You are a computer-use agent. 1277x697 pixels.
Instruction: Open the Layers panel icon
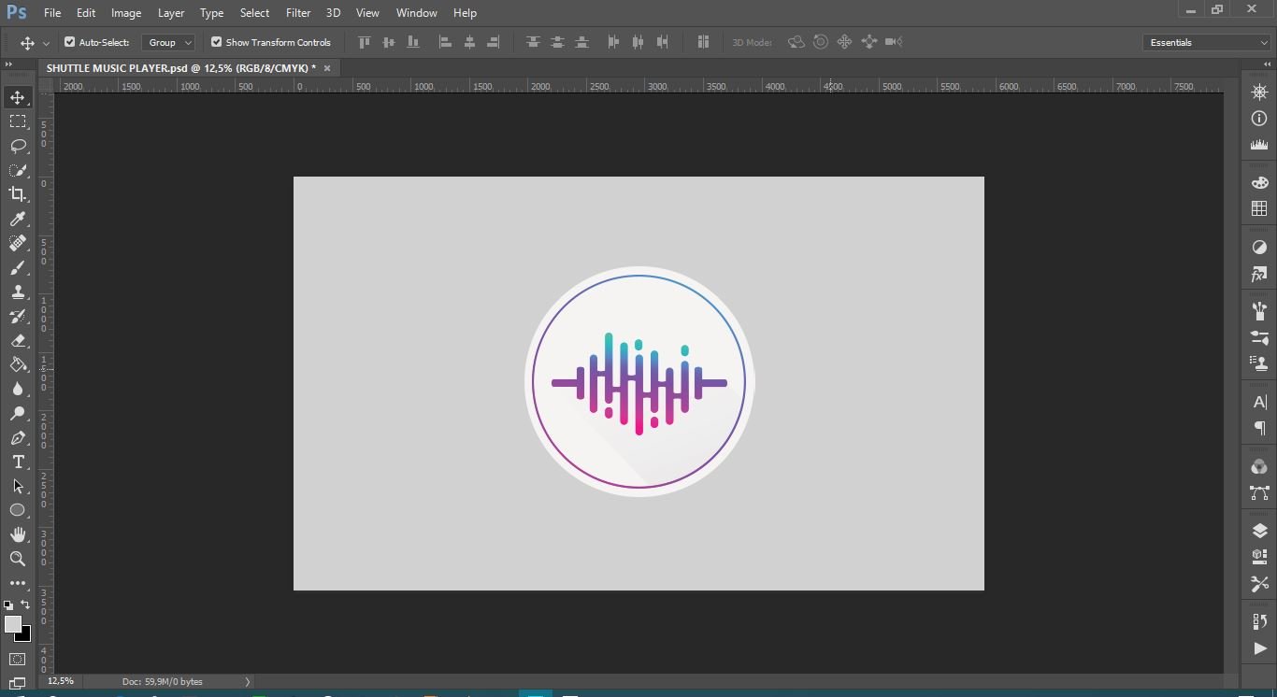click(x=1259, y=531)
